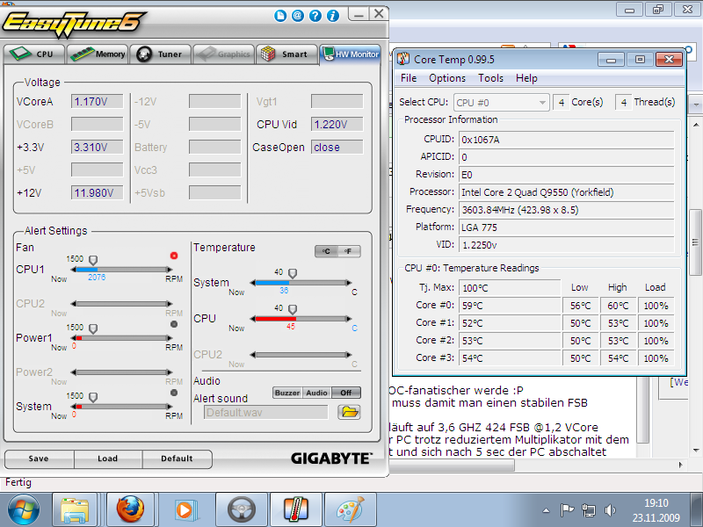Screen dimensions: 703x527
Task: Click the CPUID value '0x1067A'
Action: (566, 140)
